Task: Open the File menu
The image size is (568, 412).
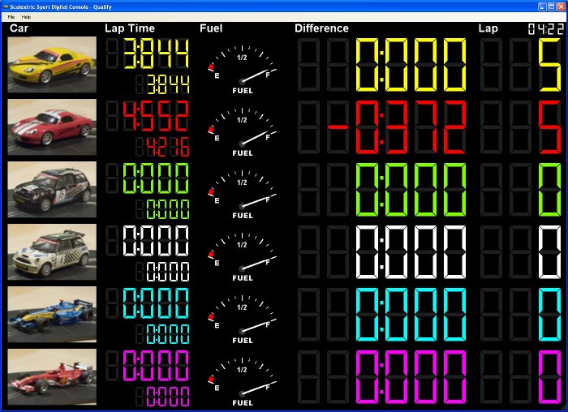Action: [x=11, y=16]
